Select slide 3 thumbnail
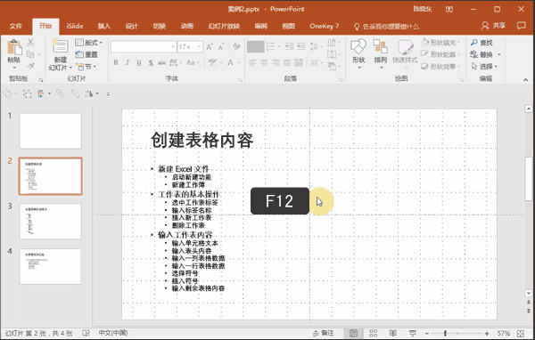 (x=51, y=221)
